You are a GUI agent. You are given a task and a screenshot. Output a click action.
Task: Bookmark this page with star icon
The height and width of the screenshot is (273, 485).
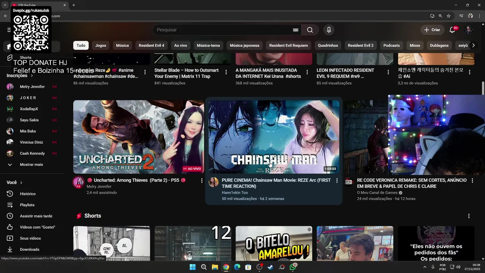pos(449,16)
